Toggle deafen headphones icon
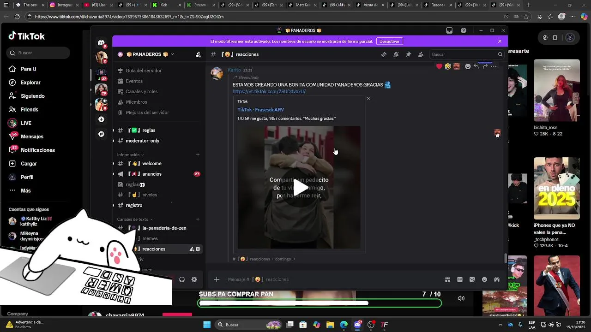591x332 pixels. (182, 279)
